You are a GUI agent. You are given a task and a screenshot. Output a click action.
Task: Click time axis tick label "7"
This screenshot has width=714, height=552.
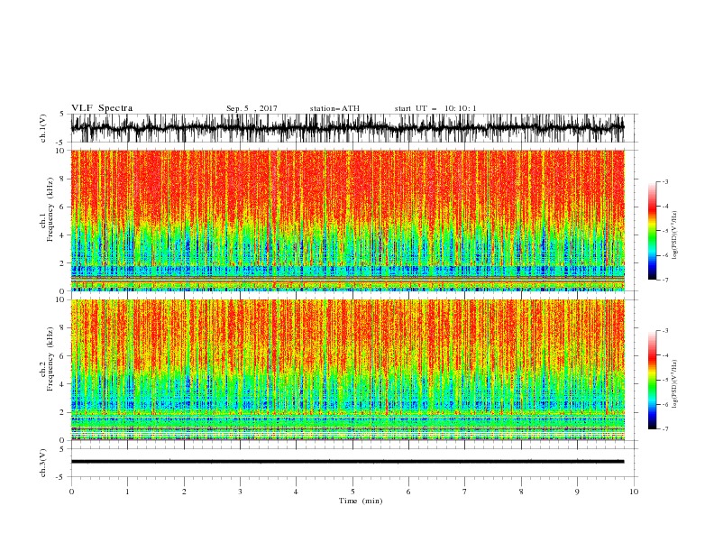tap(465, 492)
